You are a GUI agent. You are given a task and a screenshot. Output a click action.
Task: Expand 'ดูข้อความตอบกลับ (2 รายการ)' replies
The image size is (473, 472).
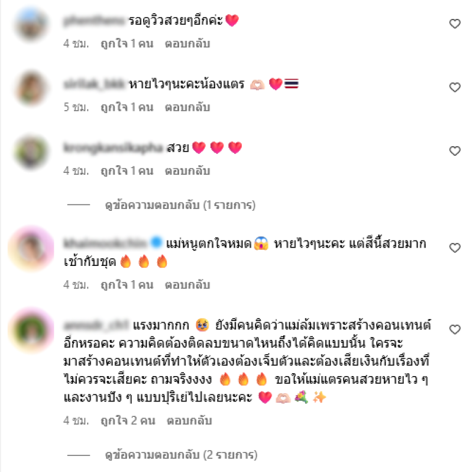point(181,454)
